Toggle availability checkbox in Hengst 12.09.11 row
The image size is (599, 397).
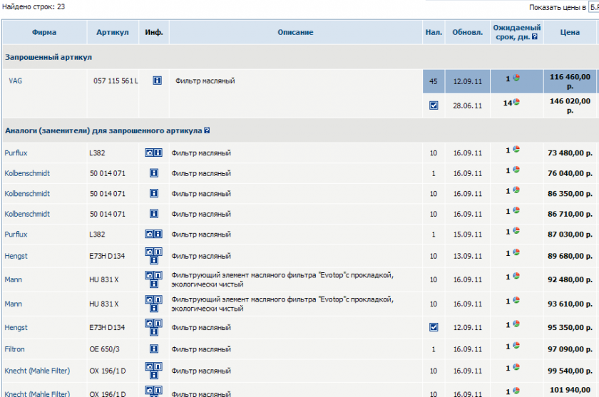coord(434,327)
